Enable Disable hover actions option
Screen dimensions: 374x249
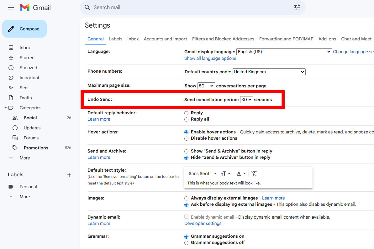pyautogui.click(x=186, y=138)
